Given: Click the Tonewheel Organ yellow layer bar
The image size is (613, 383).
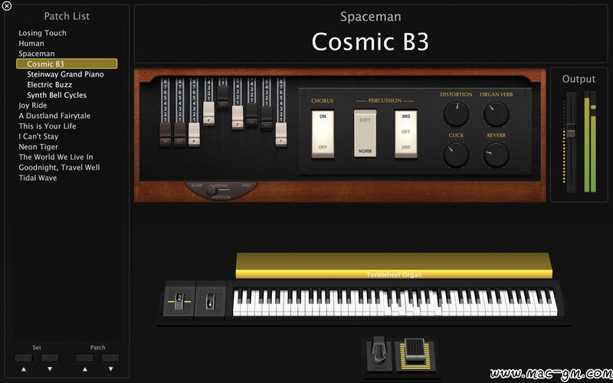Looking at the screenshot, I should 394,266.
